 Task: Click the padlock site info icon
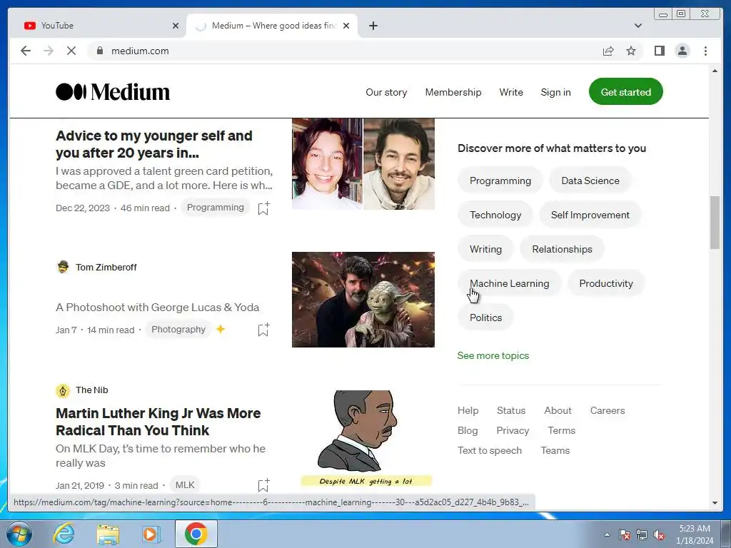(99, 51)
